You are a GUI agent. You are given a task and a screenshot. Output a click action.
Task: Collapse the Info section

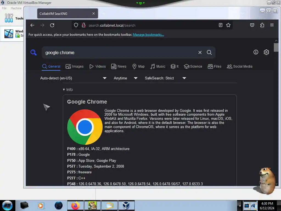coord(68,90)
